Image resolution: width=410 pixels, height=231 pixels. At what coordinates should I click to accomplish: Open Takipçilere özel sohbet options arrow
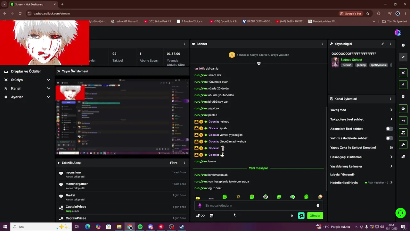pyautogui.click(x=391, y=119)
